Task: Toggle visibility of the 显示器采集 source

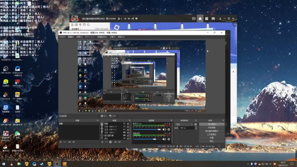Action: [x=124, y=135]
